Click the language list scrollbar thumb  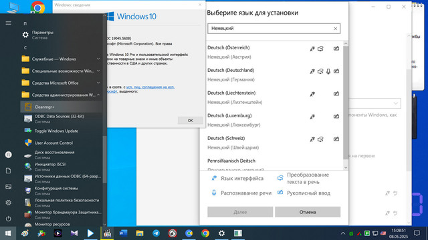346,103
